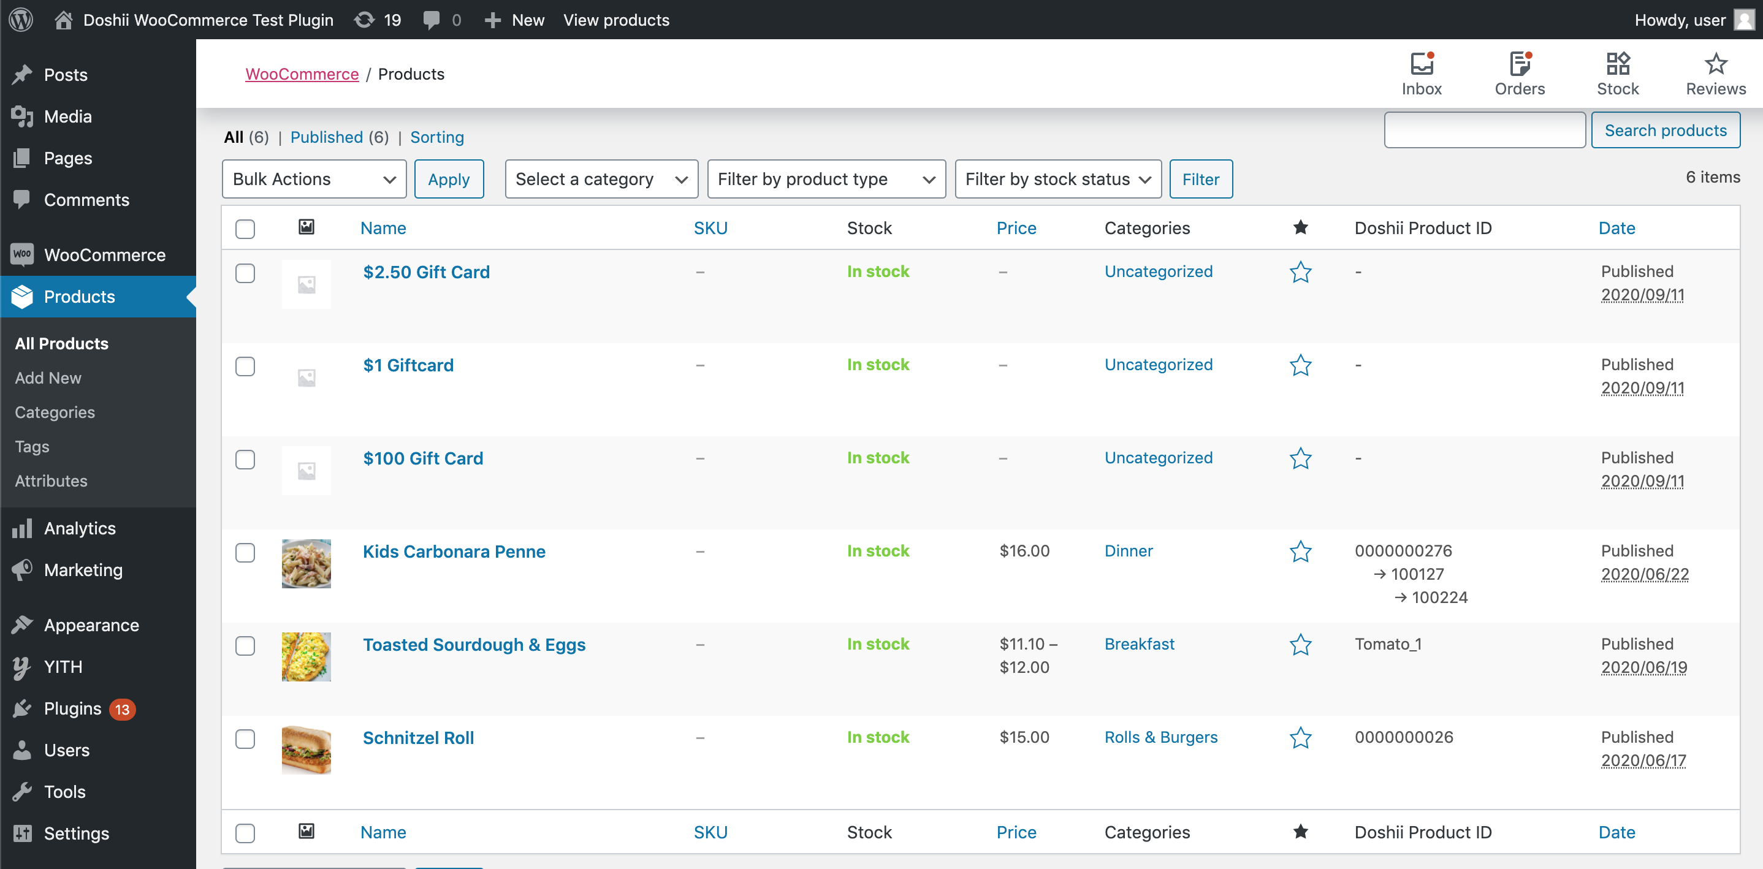
Task: Click the image column header icon
Action: point(307,227)
